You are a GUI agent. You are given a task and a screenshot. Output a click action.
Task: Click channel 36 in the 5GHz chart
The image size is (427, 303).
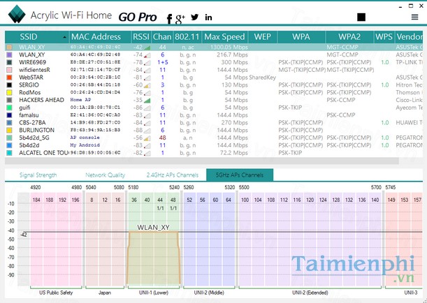(x=134, y=200)
